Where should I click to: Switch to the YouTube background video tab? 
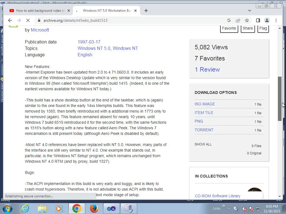pyautogui.click(x=40, y=11)
